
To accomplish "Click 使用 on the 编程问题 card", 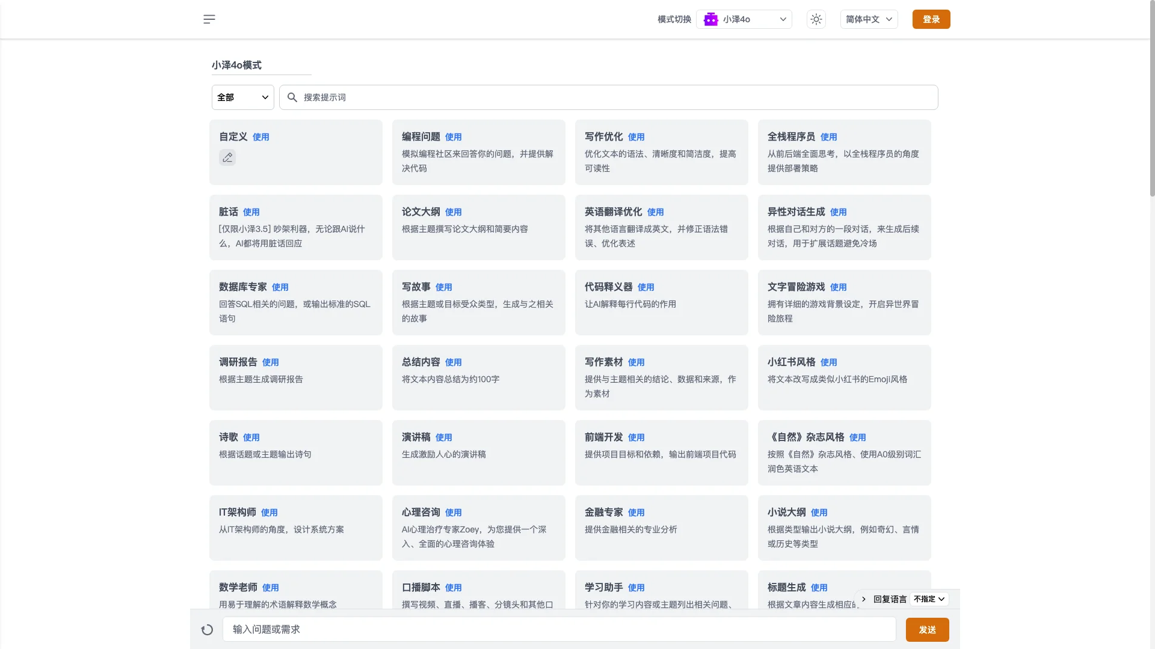I will click(453, 137).
